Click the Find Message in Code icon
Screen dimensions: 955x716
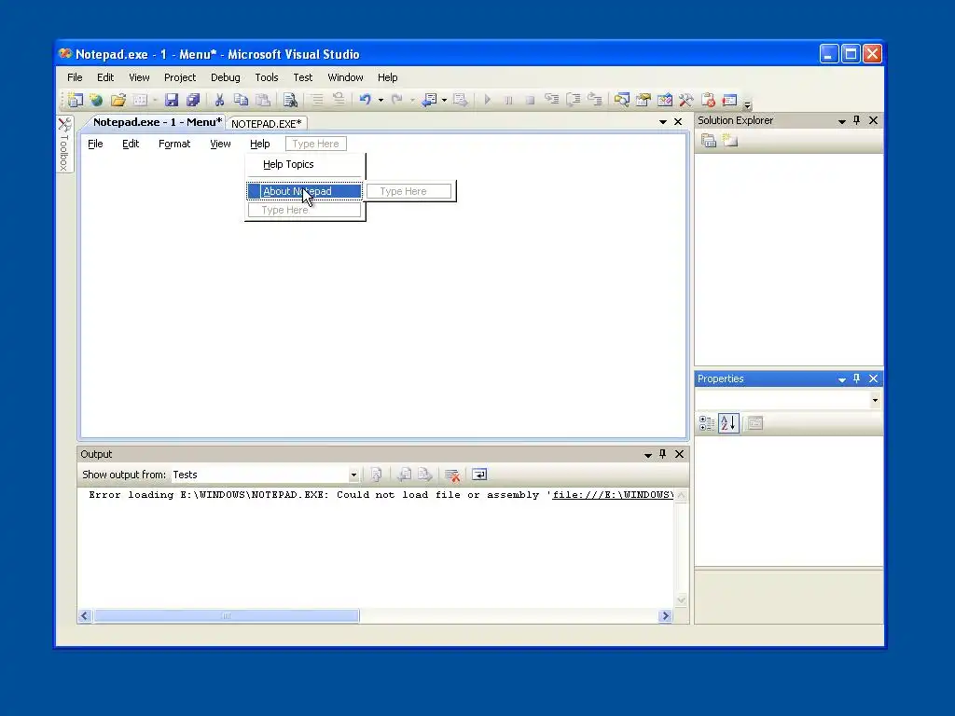tap(377, 475)
